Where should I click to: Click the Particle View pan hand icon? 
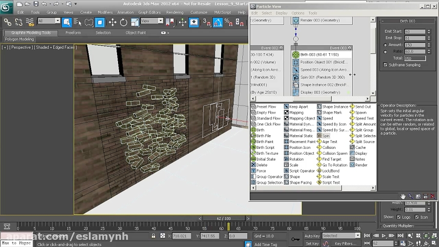[x=402, y=196]
